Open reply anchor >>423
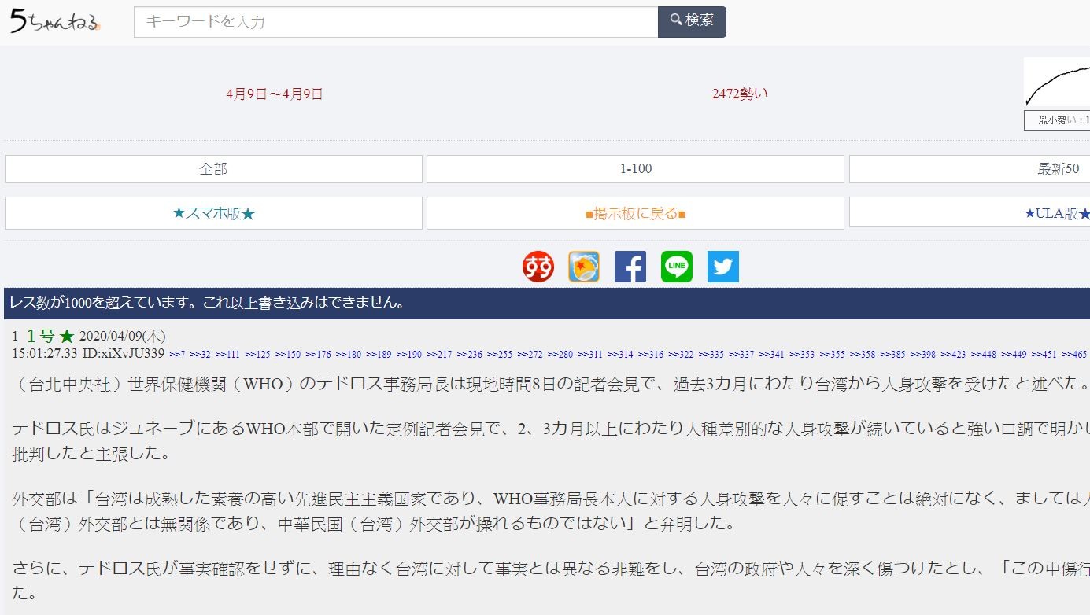The width and height of the screenshot is (1090, 615). click(953, 354)
